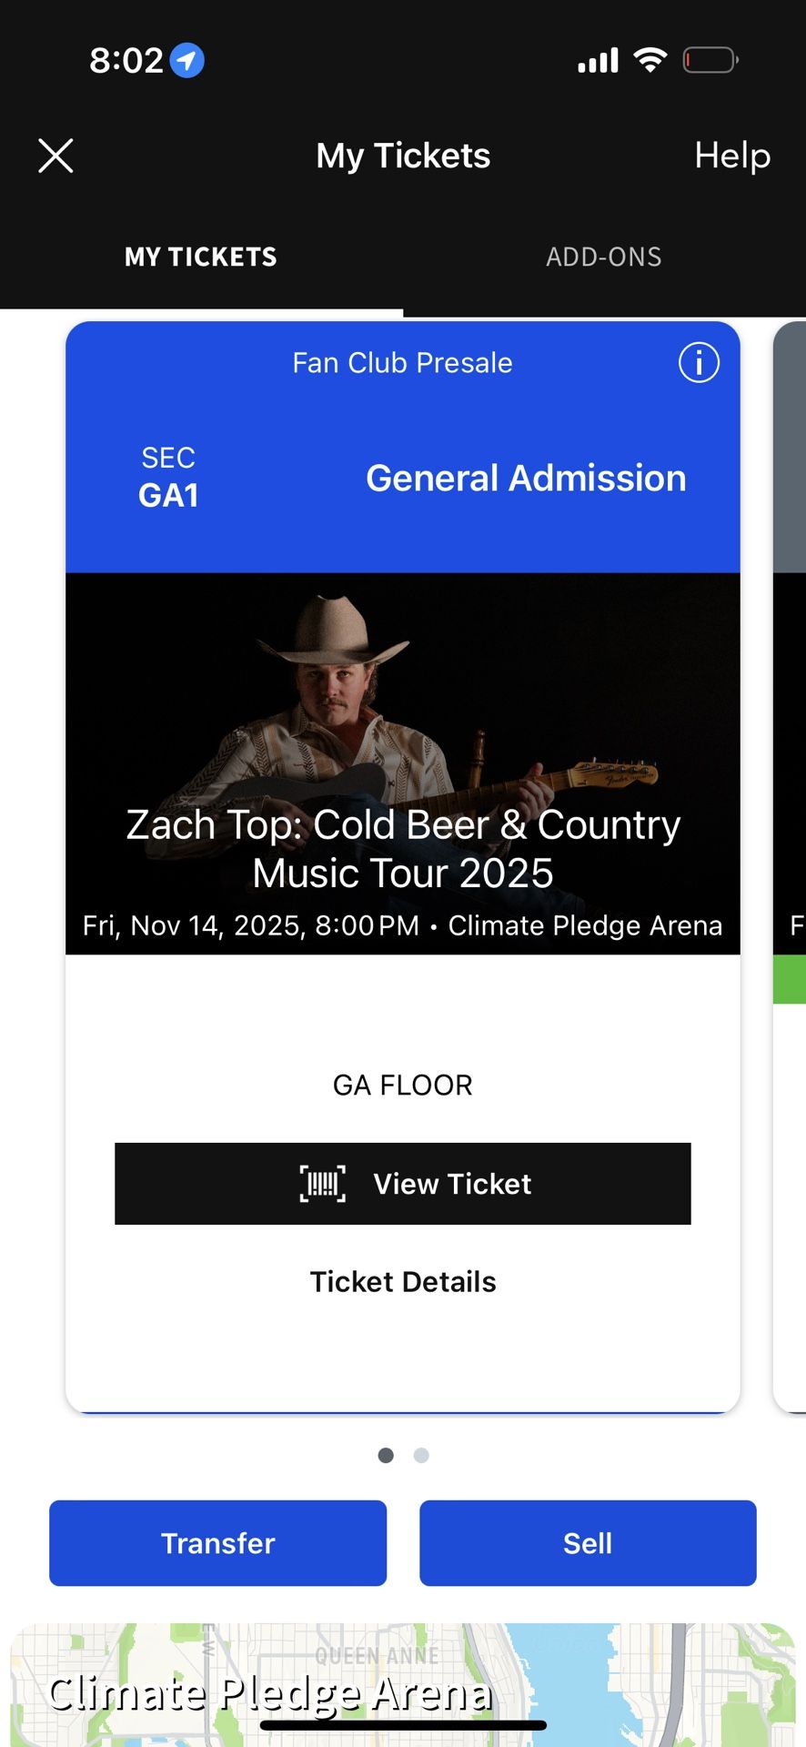The image size is (806, 1747).
Task: Open the Climate Pledge Arena map preview
Action: pyautogui.click(x=403, y=1683)
